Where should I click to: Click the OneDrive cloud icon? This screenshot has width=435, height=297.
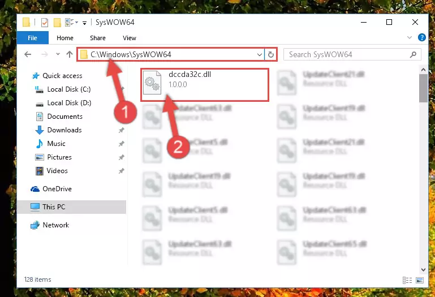(35, 189)
